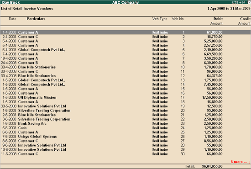Click List of Retail Invoice Vouchers heading

tap(27, 9)
